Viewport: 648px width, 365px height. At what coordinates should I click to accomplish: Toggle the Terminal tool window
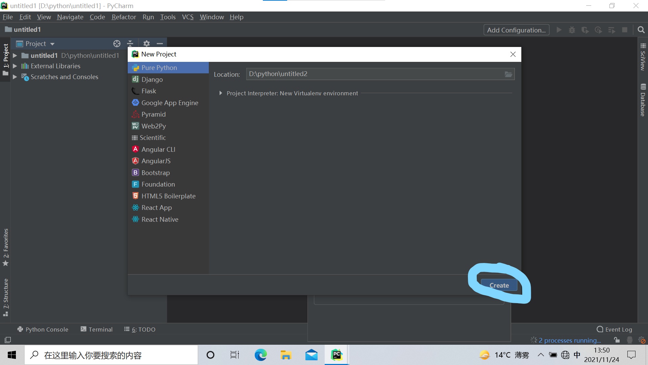click(x=97, y=329)
